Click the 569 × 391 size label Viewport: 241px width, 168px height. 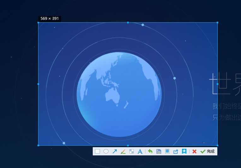(50, 19)
